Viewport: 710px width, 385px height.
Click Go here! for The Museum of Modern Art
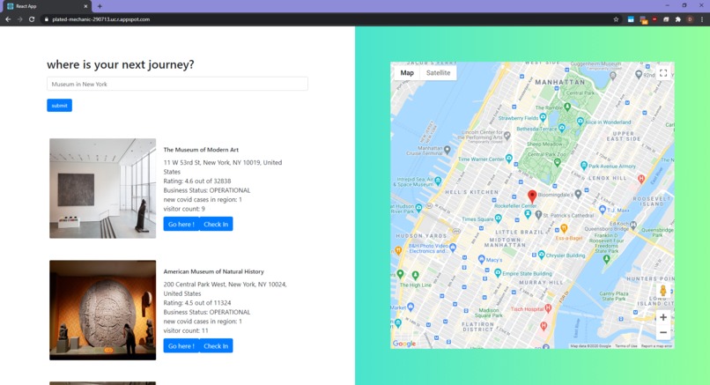click(x=181, y=224)
